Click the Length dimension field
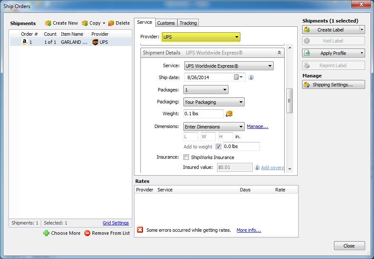 tap(191, 137)
